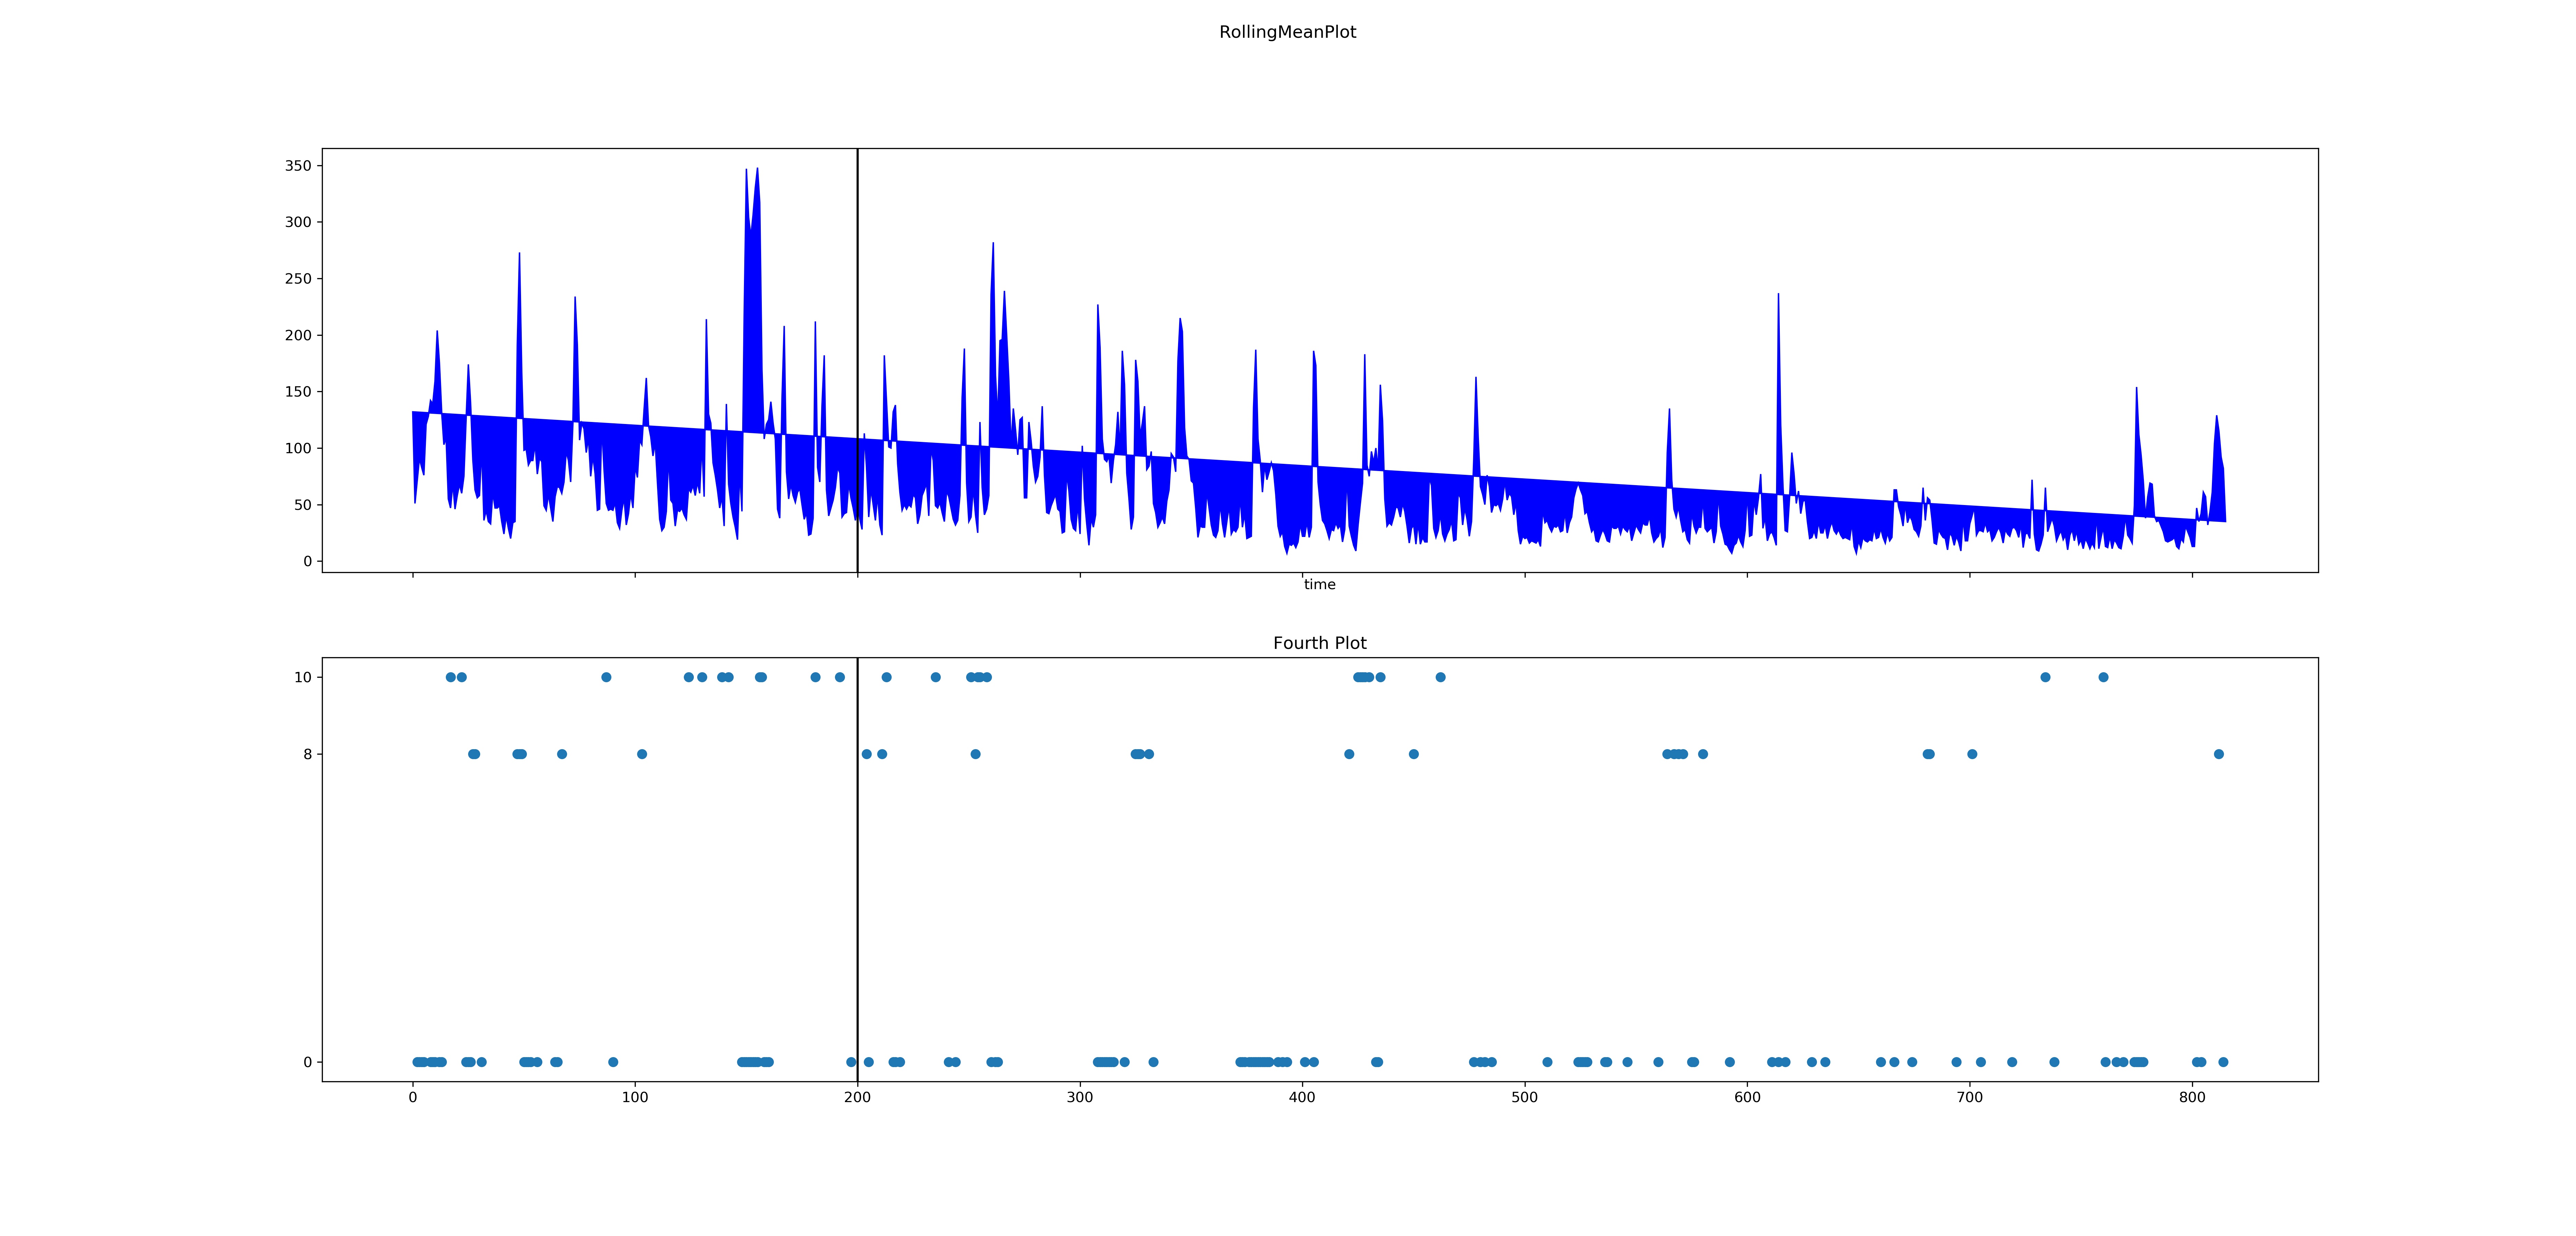Viewport: 2576px width, 1236px height.
Task: Click the 400 x-axis tick label
Action: [1302, 1097]
